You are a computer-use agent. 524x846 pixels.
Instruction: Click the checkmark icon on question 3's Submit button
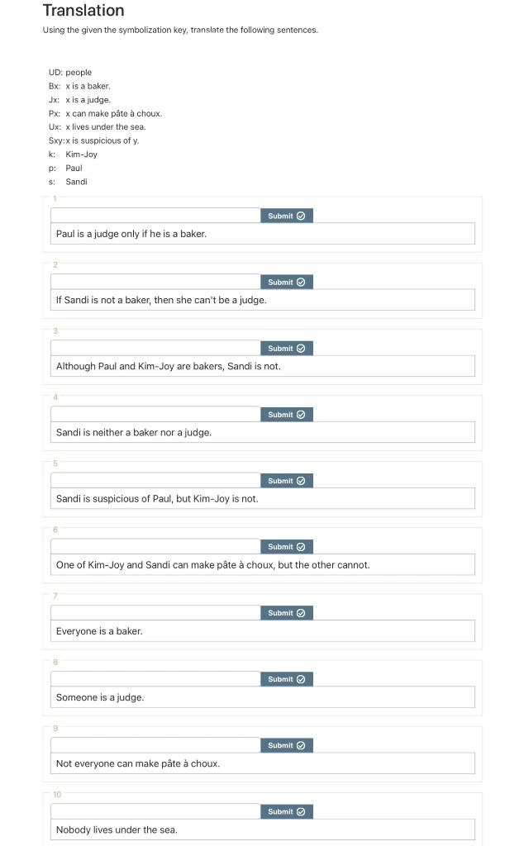coord(301,348)
